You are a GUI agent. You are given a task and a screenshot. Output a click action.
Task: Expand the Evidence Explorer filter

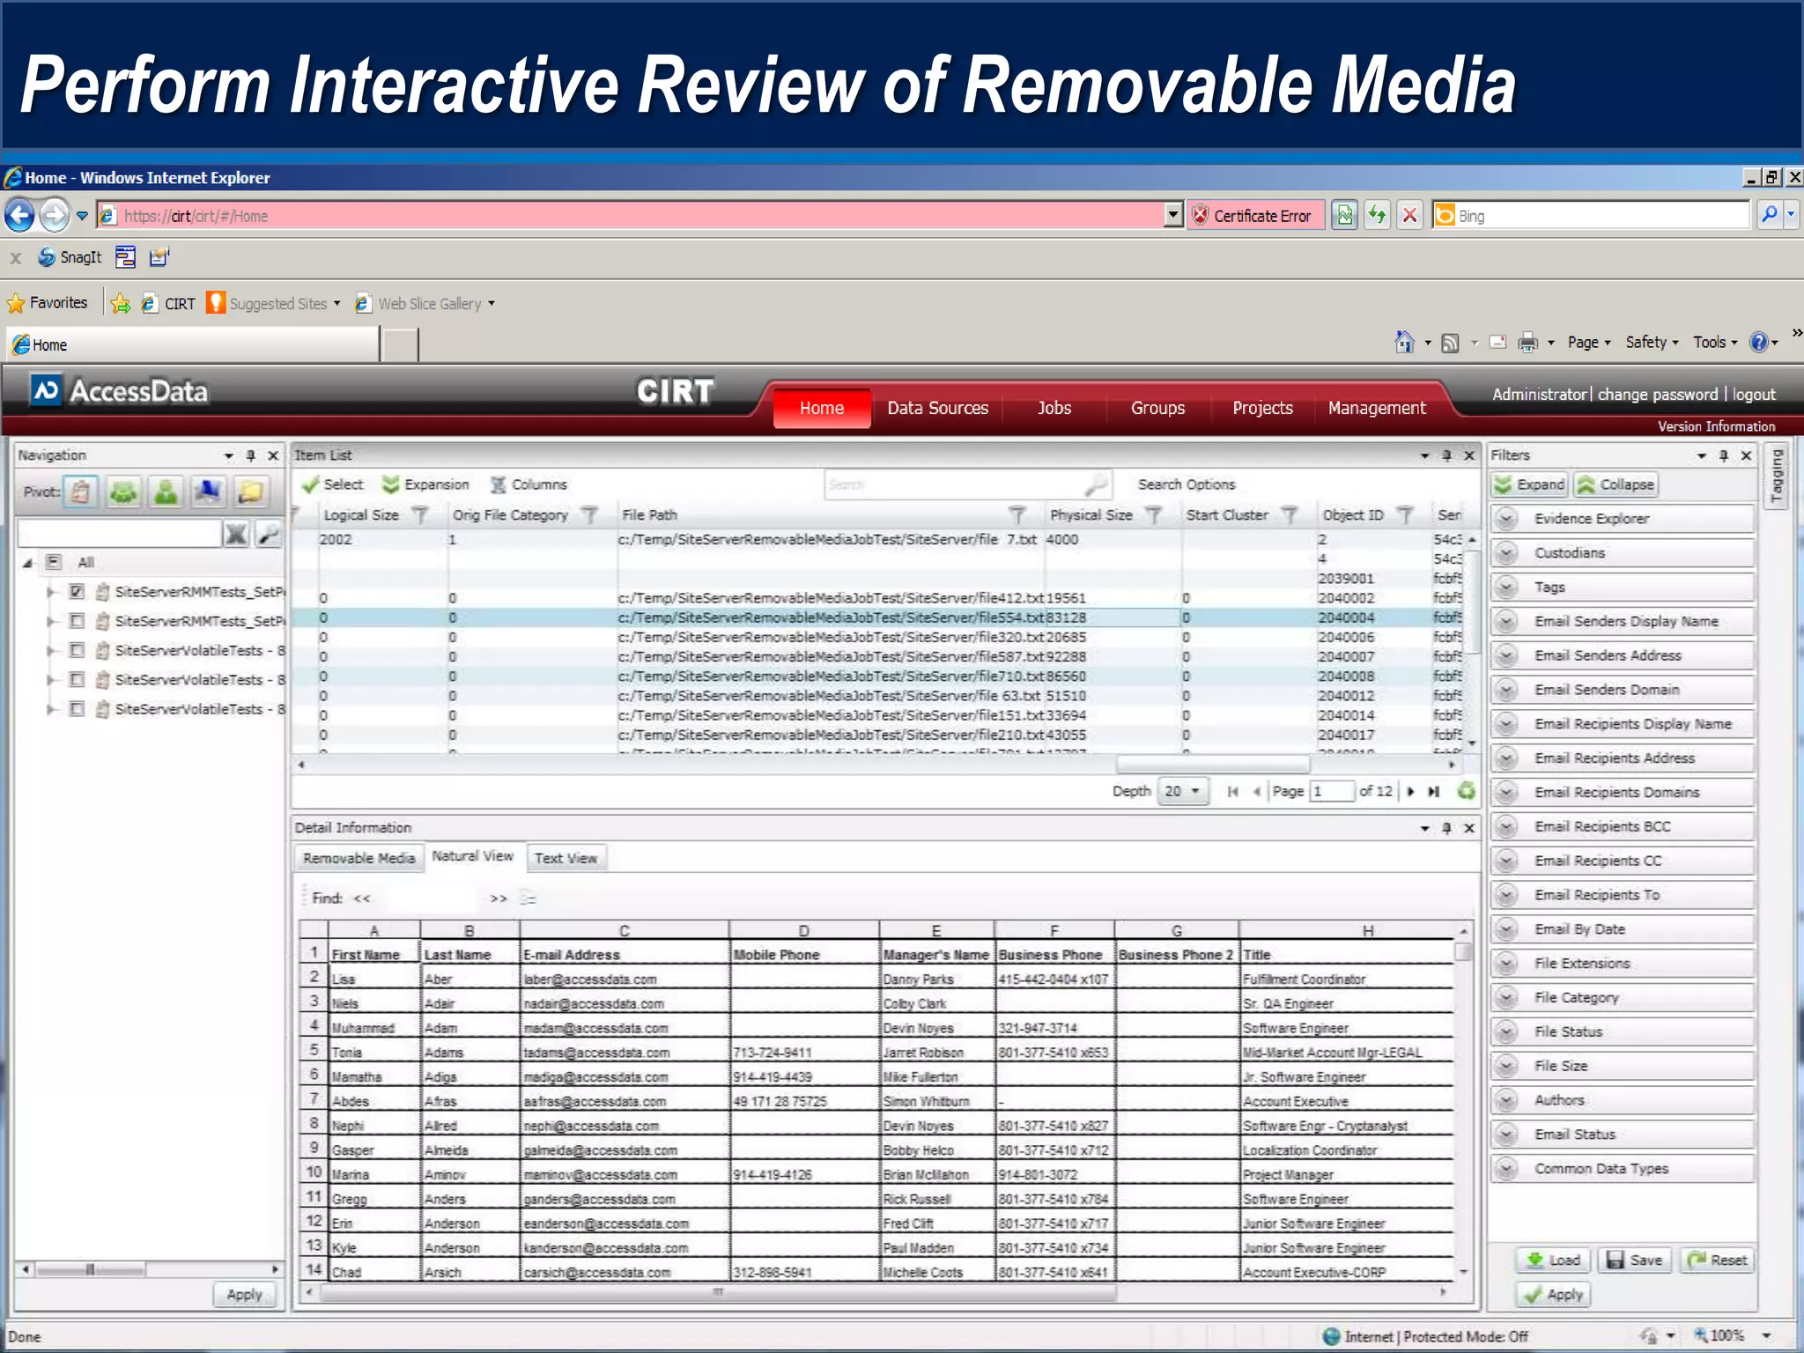pyautogui.click(x=1507, y=519)
